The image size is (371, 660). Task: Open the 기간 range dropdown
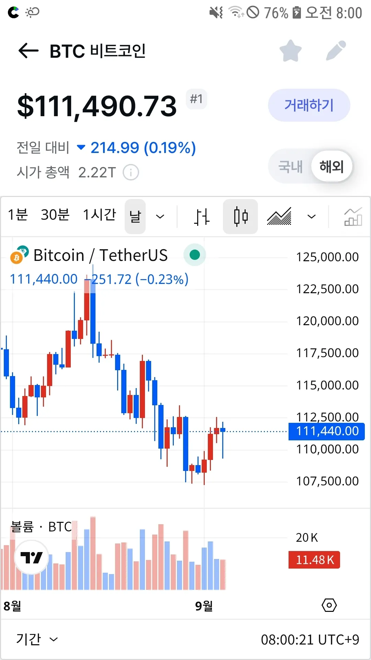37,639
